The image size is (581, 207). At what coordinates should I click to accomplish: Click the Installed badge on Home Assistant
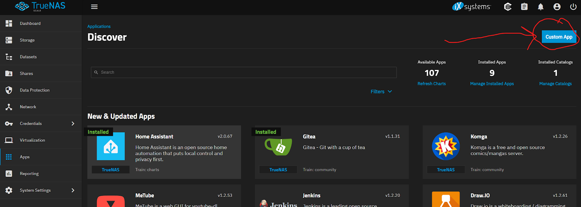tap(98, 132)
